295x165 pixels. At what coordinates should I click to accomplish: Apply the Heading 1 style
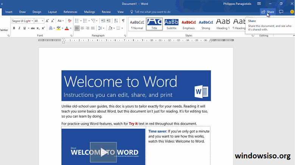(223, 24)
